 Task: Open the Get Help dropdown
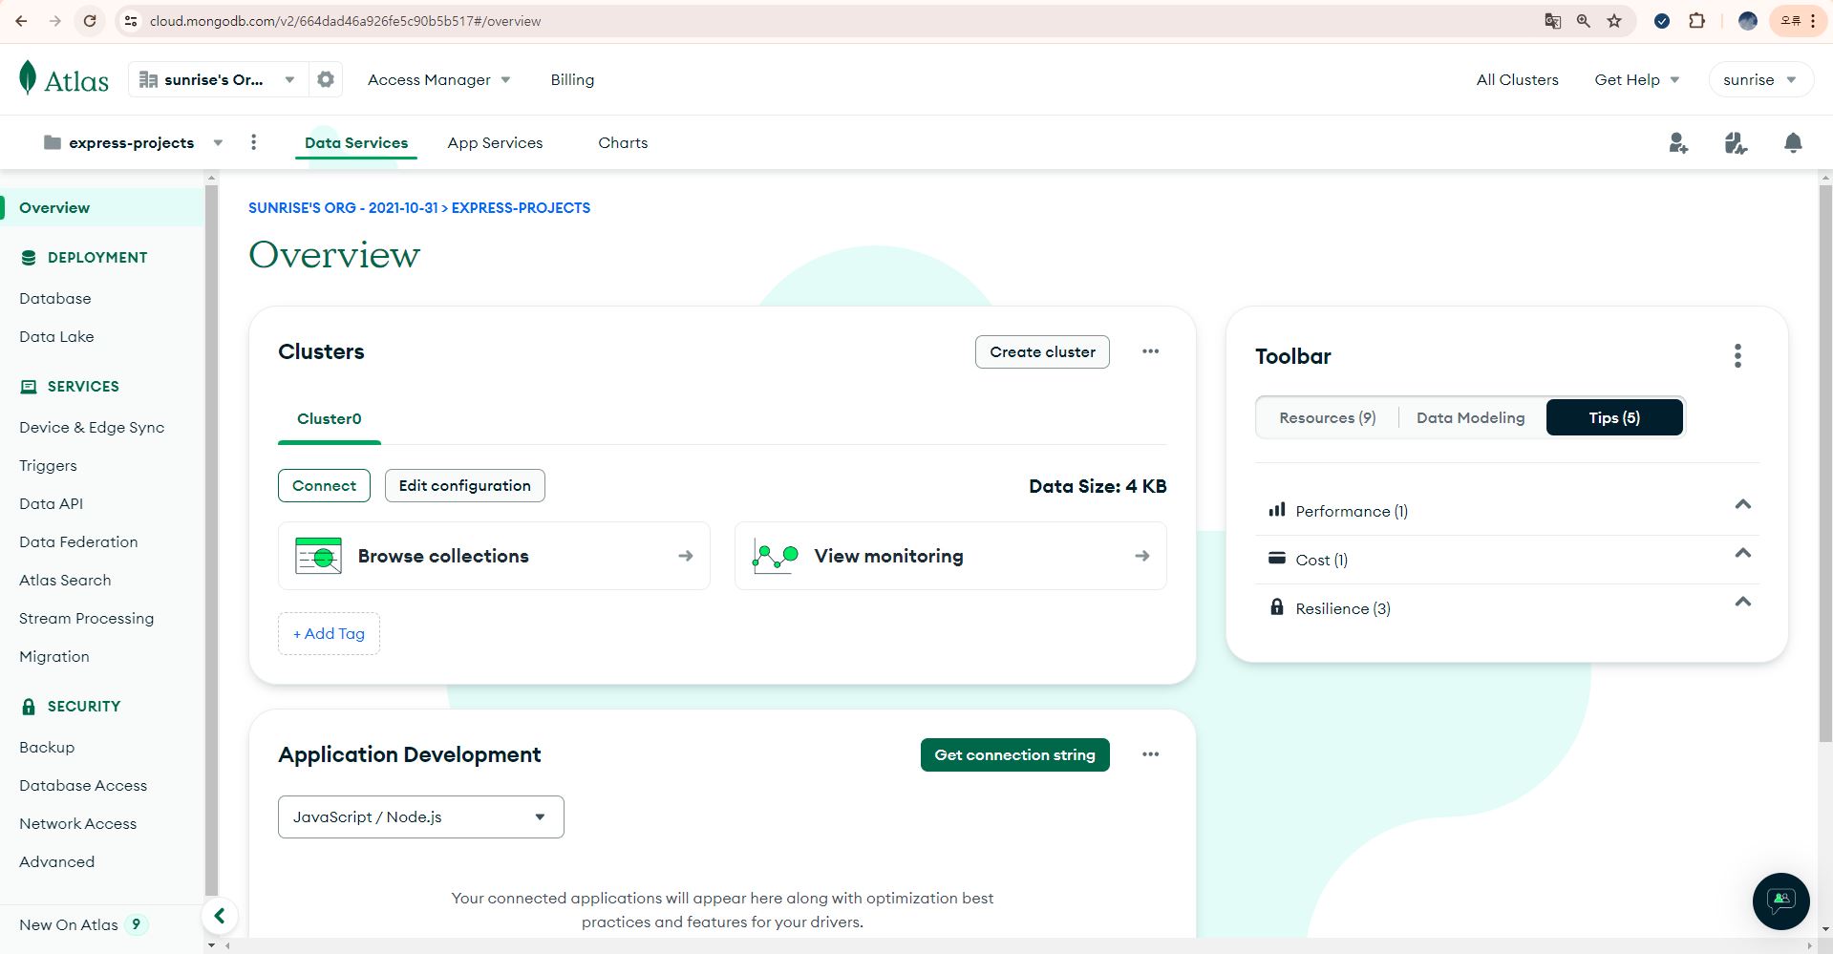[1636, 80]
